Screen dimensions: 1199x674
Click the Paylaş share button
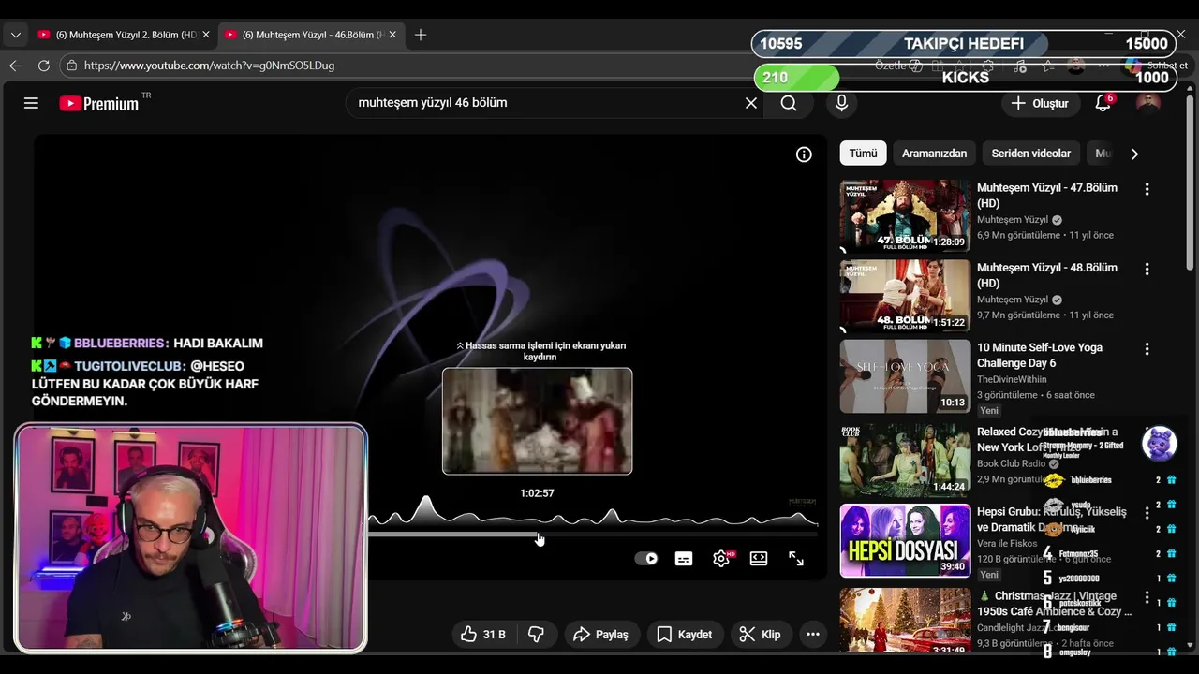click(x=600, y=635)
